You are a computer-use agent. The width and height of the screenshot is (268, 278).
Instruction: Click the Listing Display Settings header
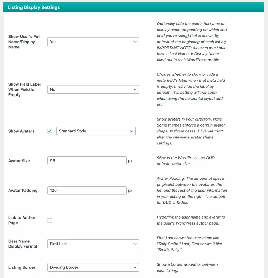[34, 7]
